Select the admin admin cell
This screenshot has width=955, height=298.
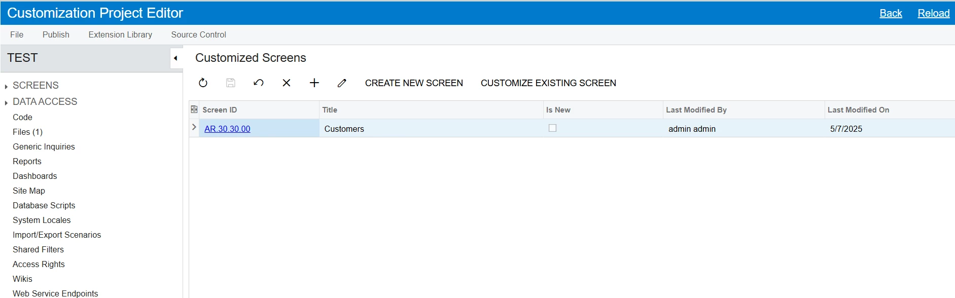pyautogui.click(x=744, y=129)
